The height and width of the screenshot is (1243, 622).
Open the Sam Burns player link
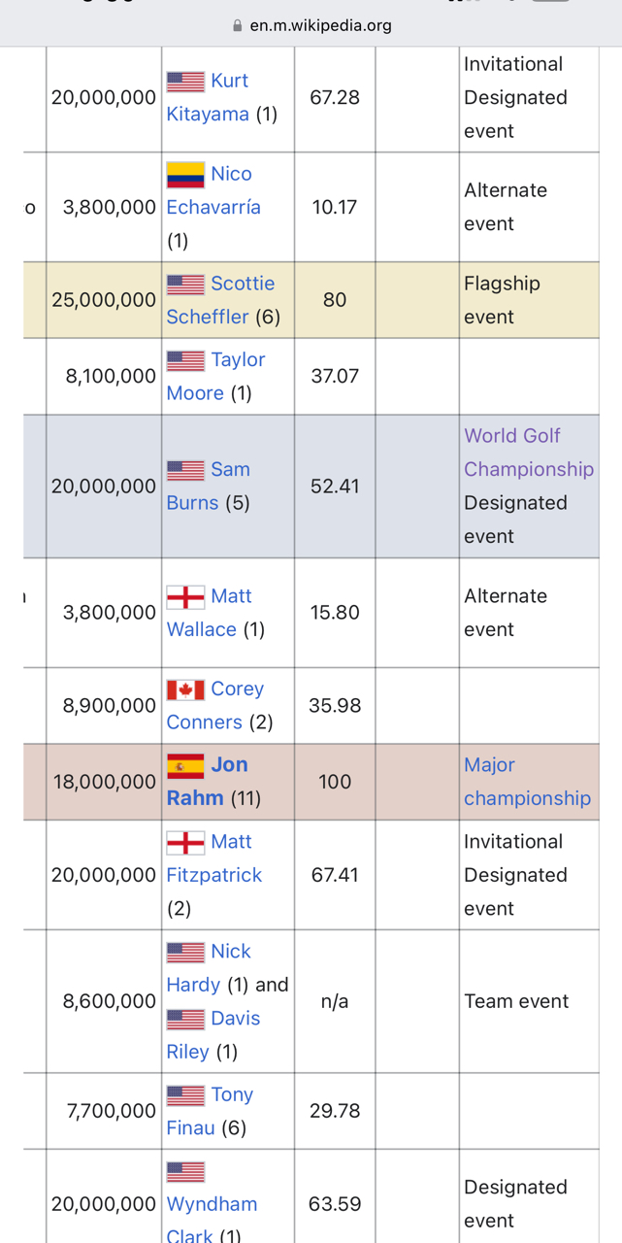pyautogui.click(x=209, y=486)
